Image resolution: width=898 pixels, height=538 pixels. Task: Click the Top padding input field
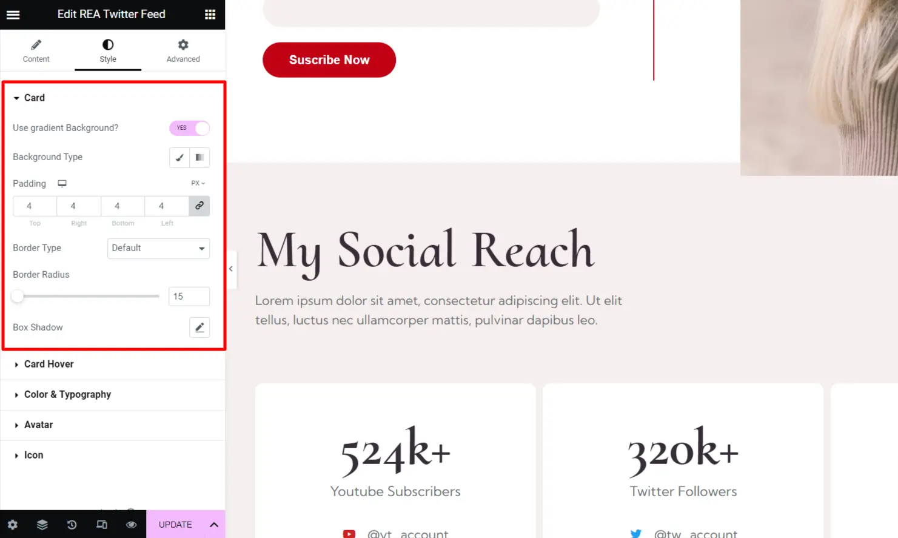click(x=35, y=206)
